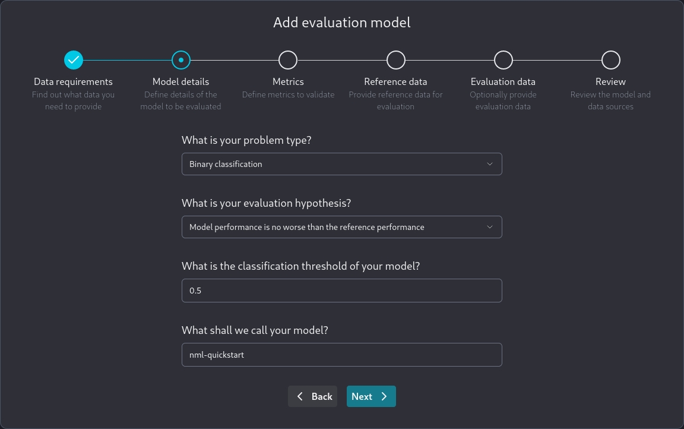
Task: Expand the hypothesis selector chevron
Action: (x=490, y=227)
